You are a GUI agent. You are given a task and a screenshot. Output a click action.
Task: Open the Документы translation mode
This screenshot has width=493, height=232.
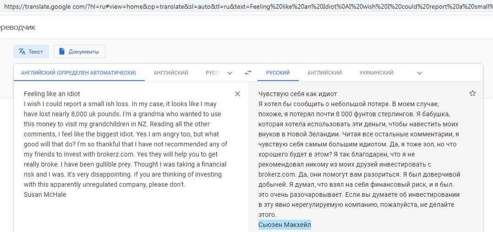[79, 52]
